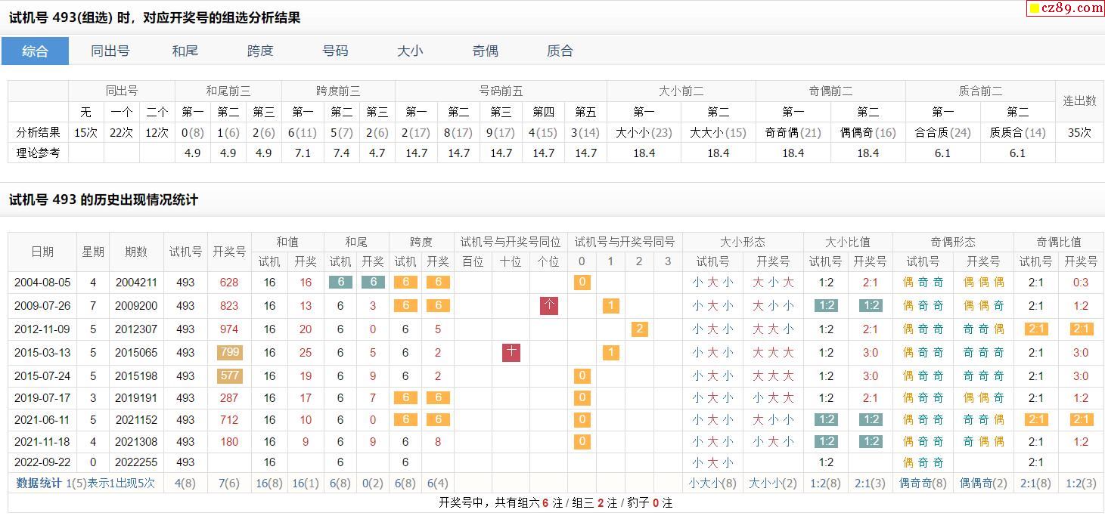
Task: Click issue number 2022255
Action: point(136,462)
